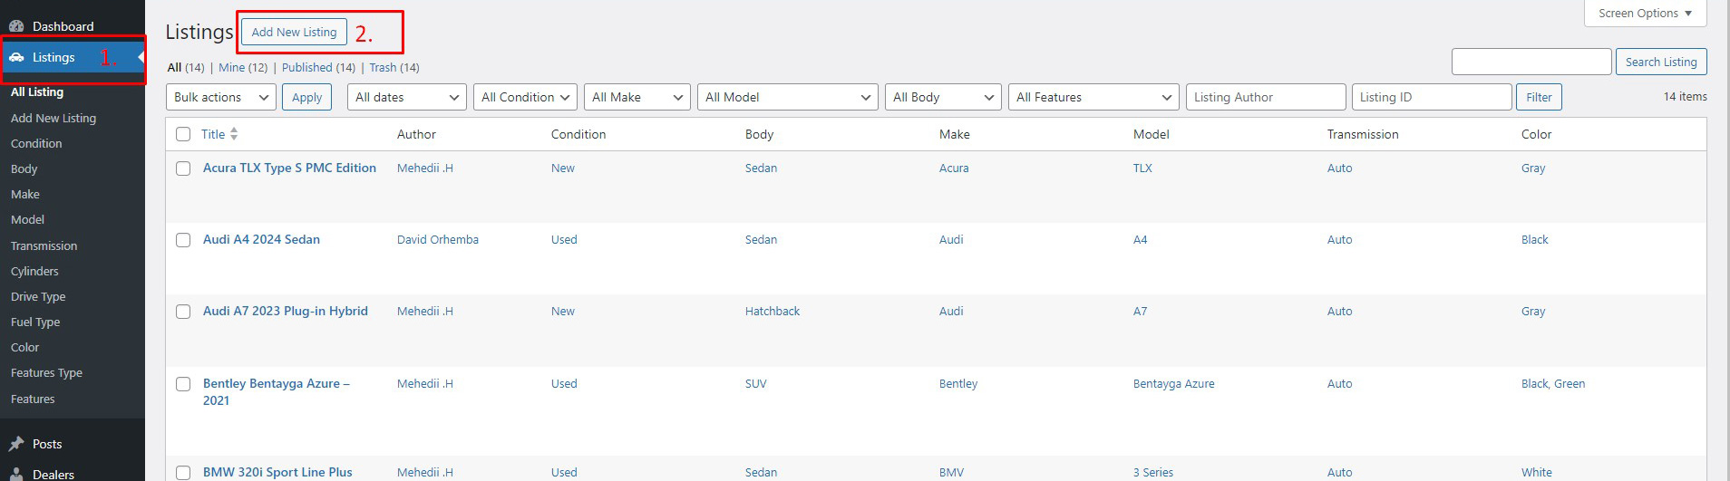1730x481 pixels.
Task: Click the listing search text field
Action: click(1531, 62)
